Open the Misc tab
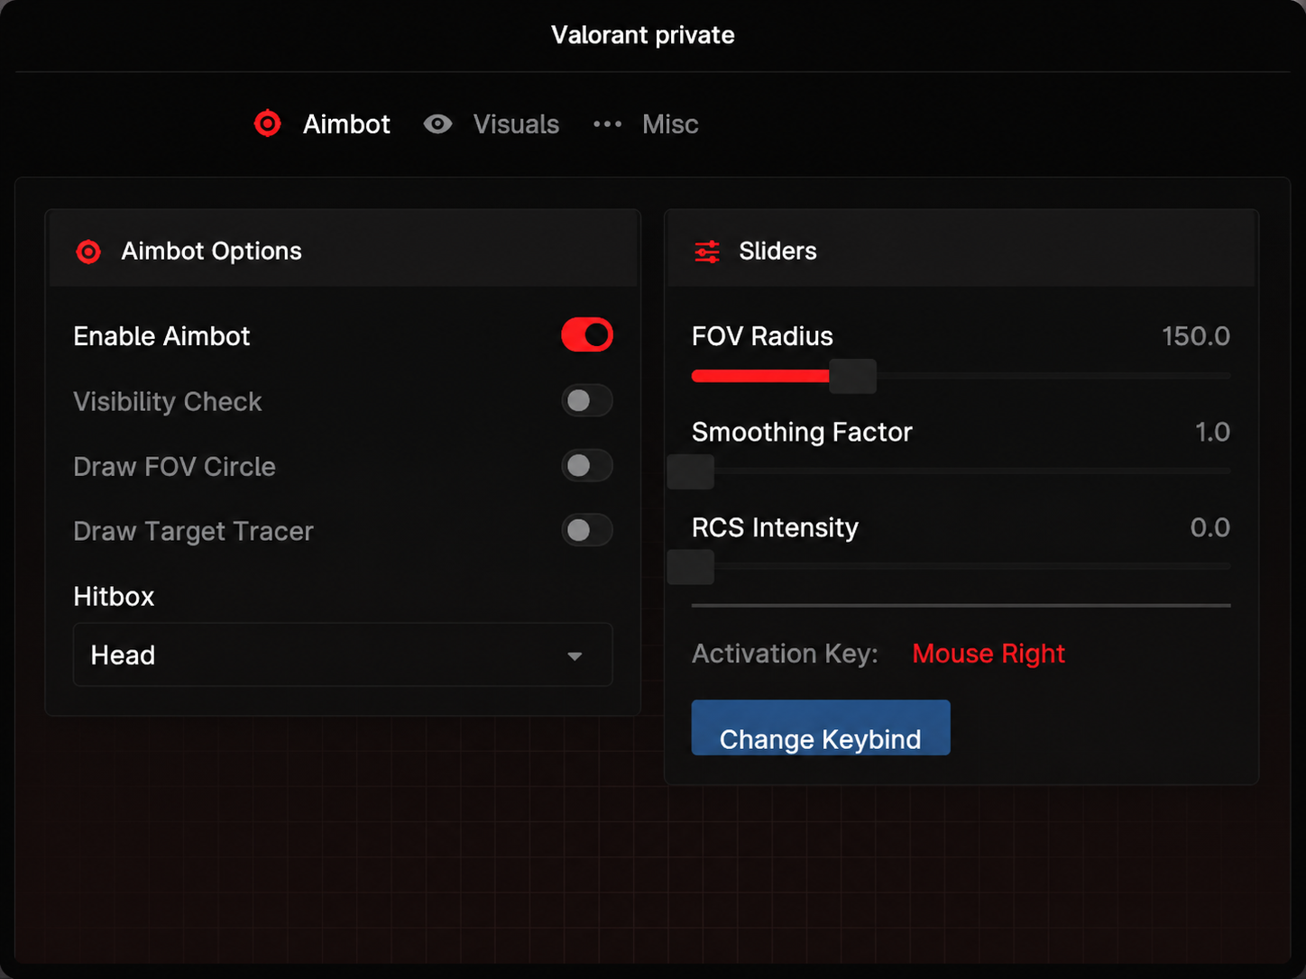Viewport: 1306px width, 979px height. coord(646,124)
